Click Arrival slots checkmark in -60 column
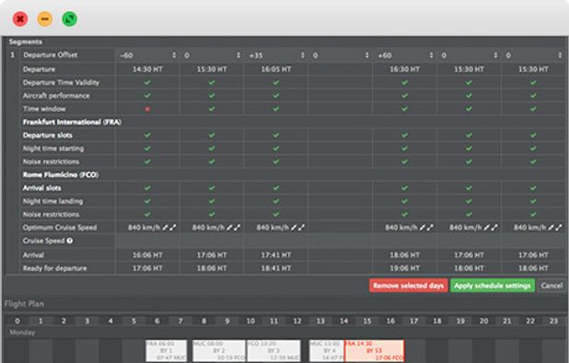The height and width of the screenshot is (363, 569). point(147,188)
